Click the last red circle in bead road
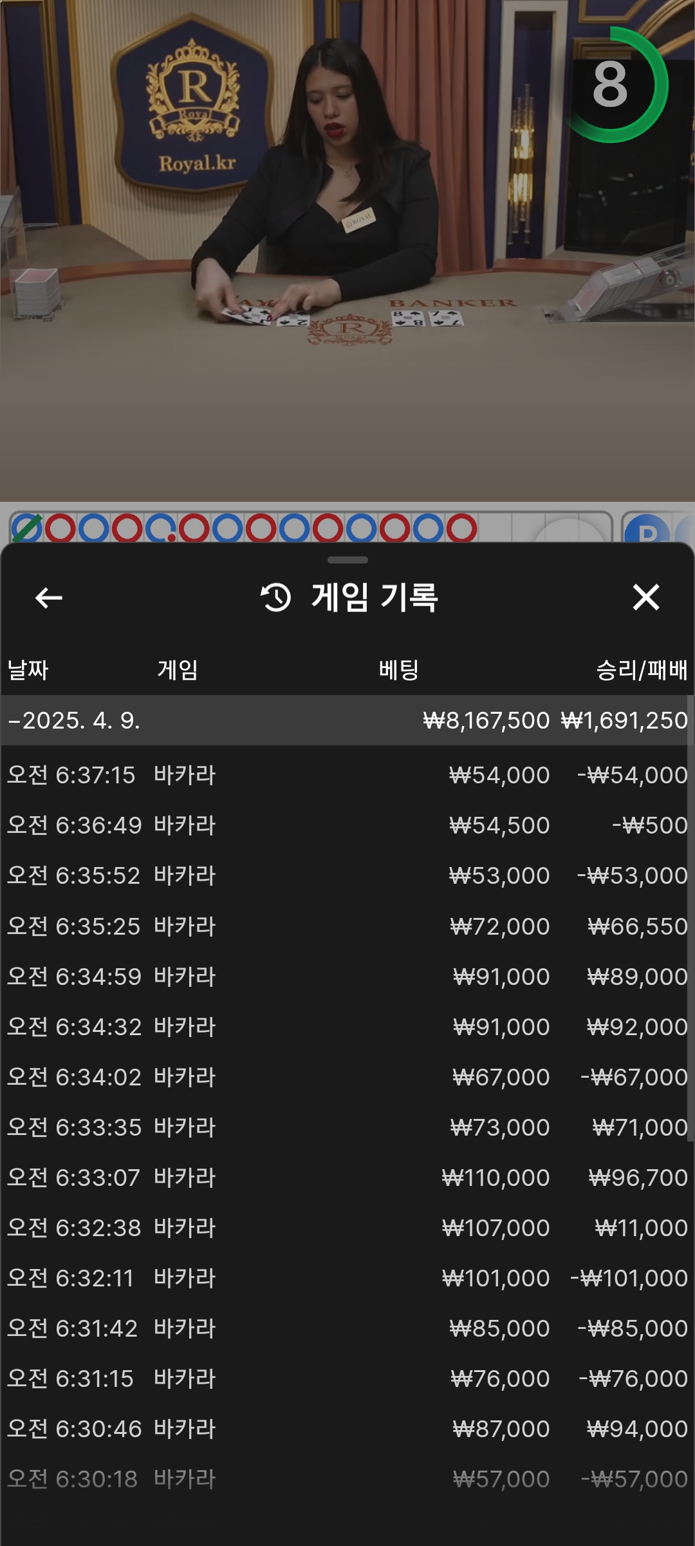This screenshot has width=695, height=1546. coord(461,529)
